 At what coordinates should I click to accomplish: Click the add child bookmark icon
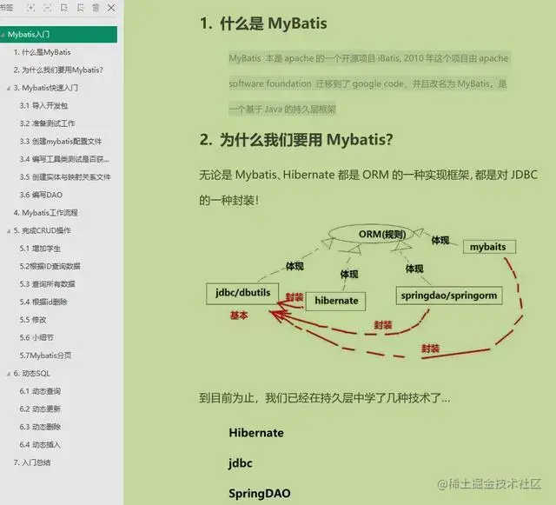(x=80, y=8)
